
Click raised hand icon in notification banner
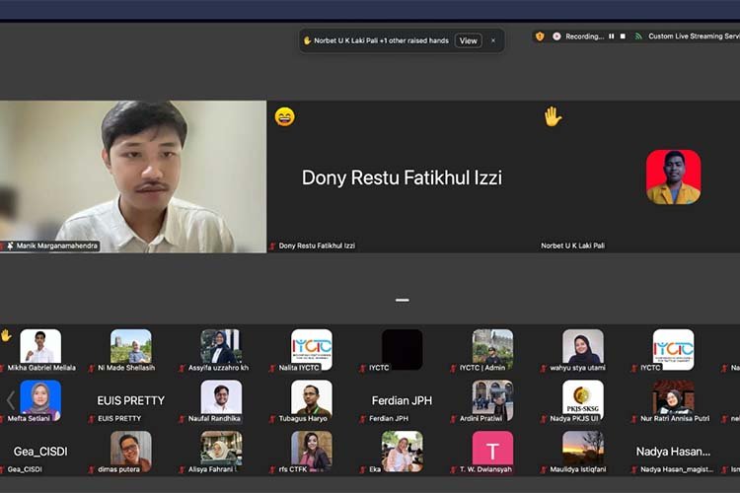(x=307, y=40)
